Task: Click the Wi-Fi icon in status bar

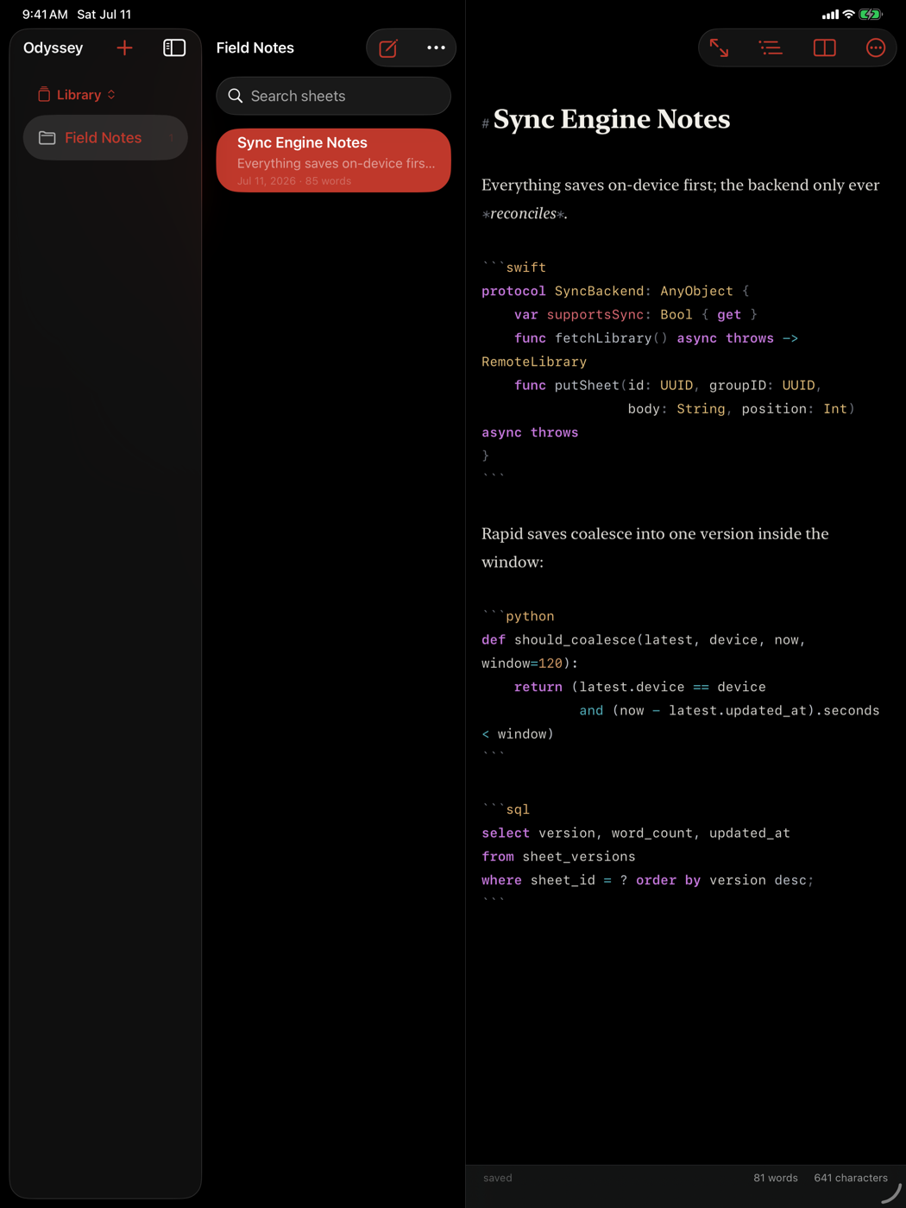Action: click(849, 15)
